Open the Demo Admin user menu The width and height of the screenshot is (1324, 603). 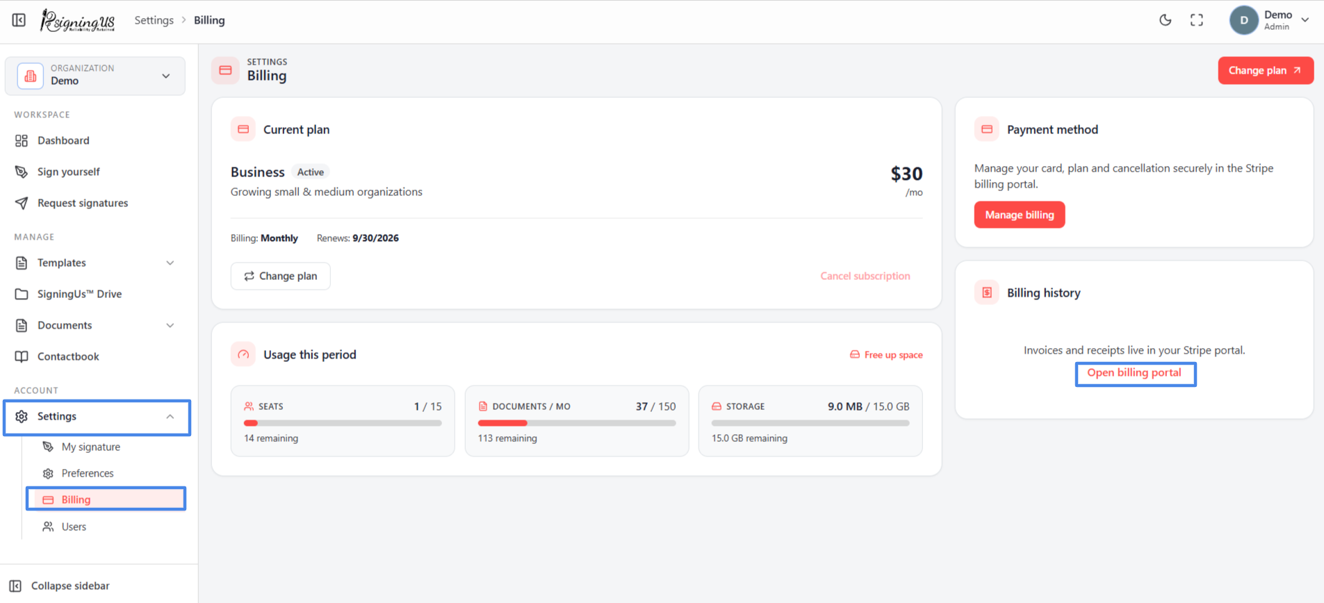(1271, 20)
